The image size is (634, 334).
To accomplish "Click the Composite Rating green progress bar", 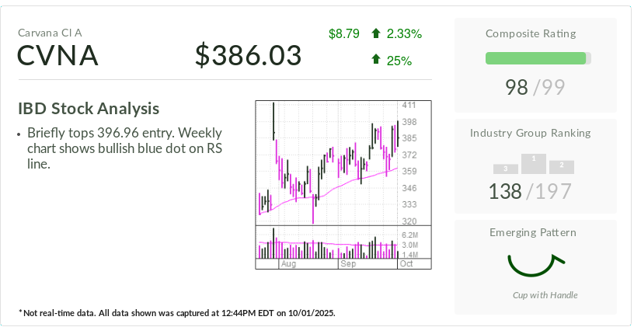I will pos(538,58).
